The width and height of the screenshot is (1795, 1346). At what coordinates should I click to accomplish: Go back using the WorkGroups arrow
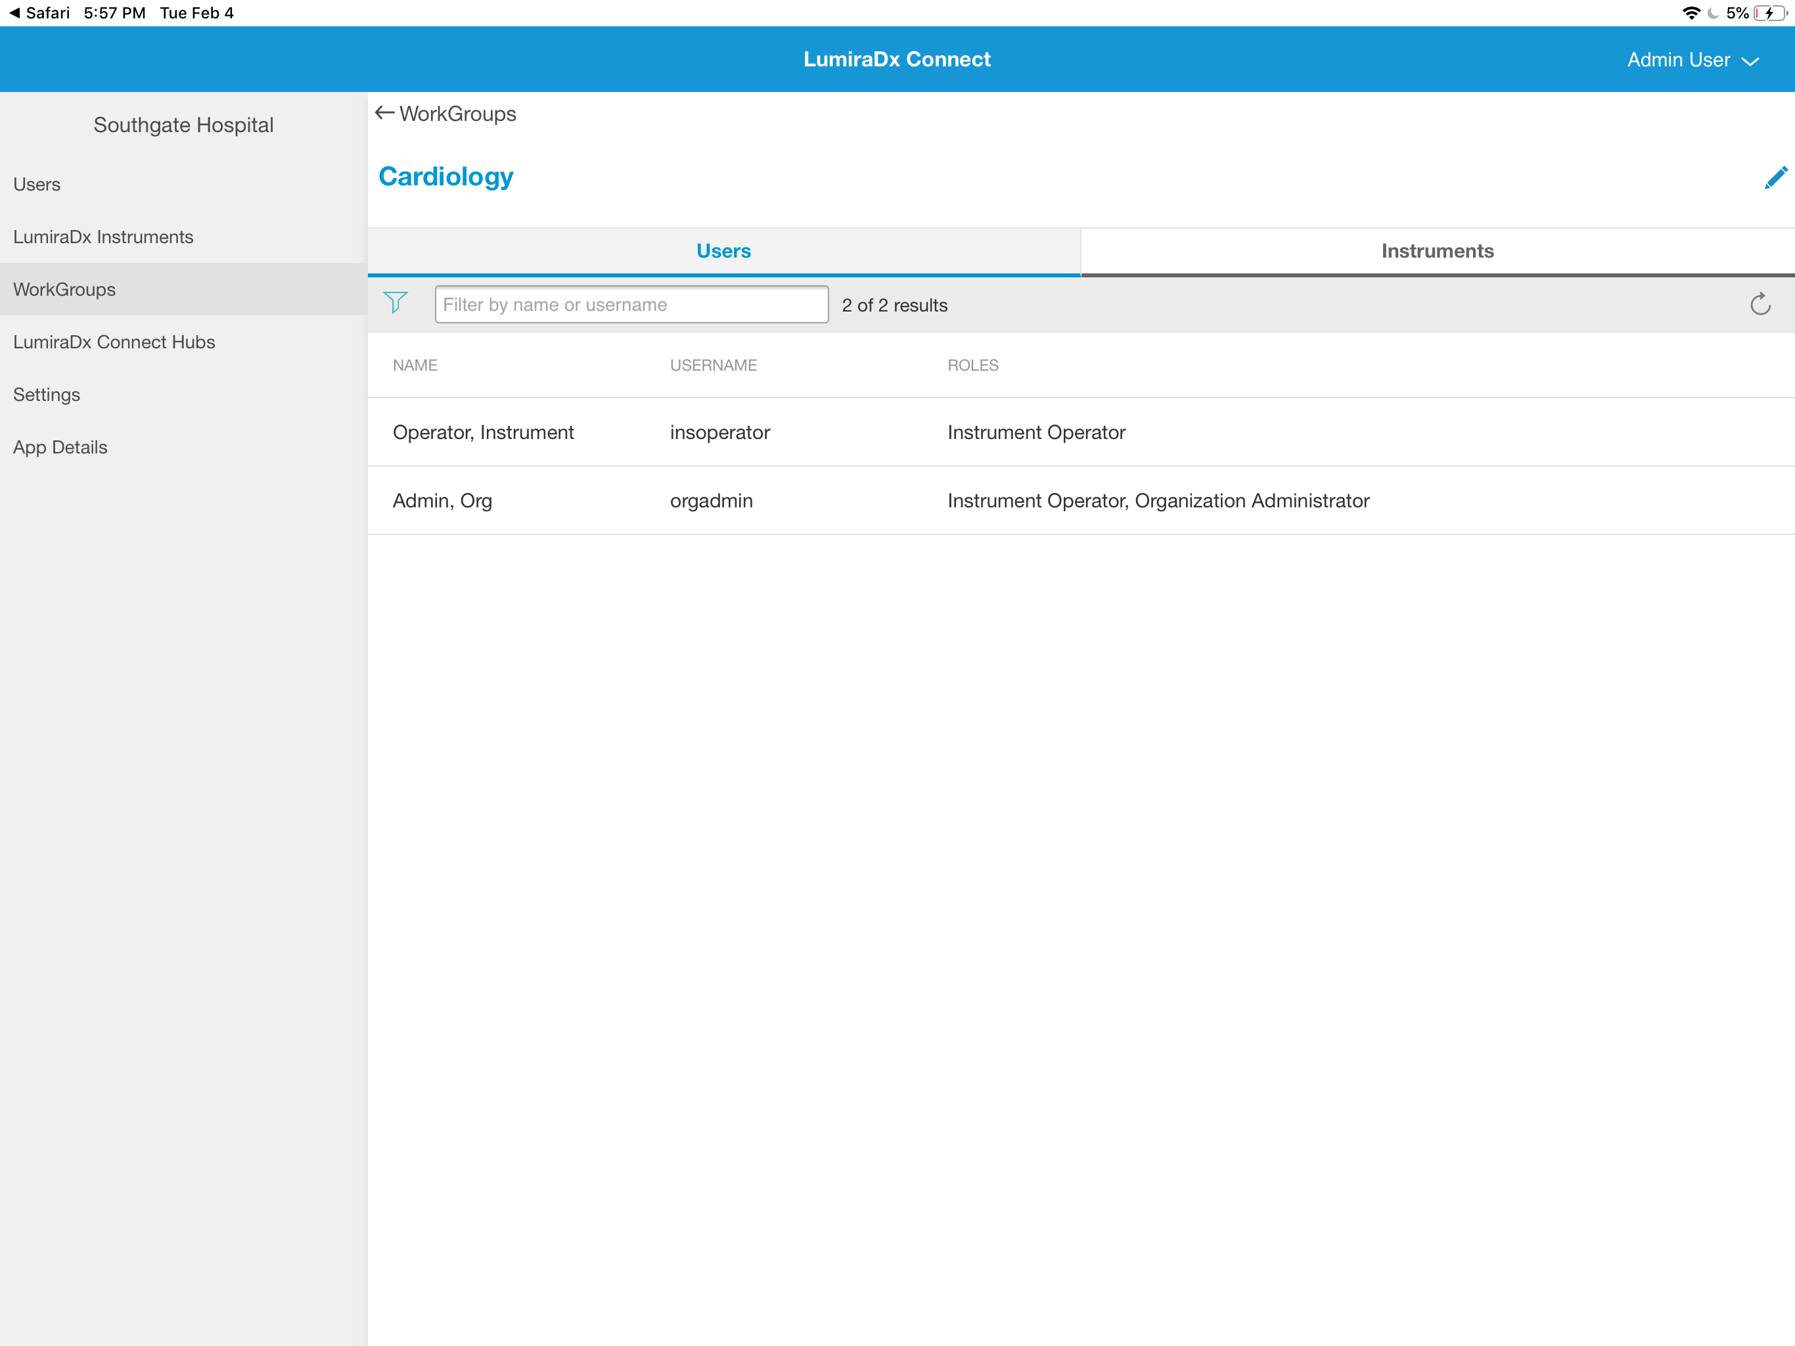click(384, 113)
